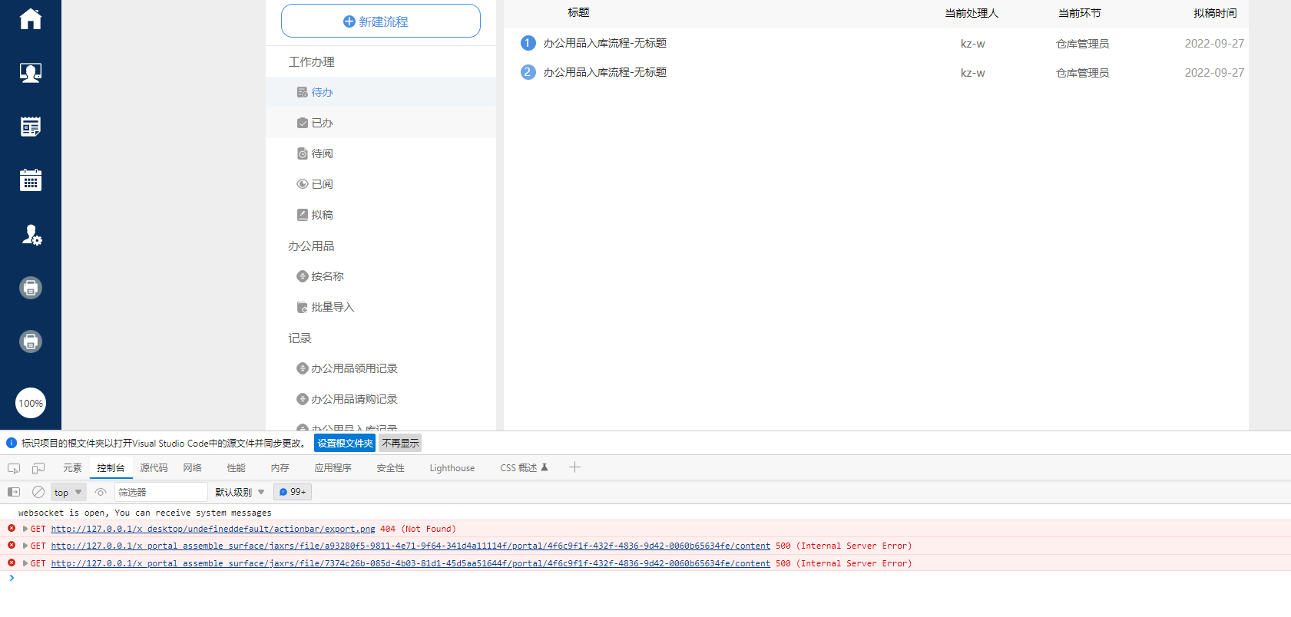Switch to the 网络 tab in DevTools
This screenshot has height=617, width=1291.
(192, 468)
